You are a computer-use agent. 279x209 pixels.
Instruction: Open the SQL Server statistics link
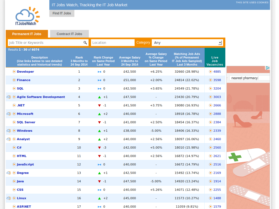pos(26,122)
